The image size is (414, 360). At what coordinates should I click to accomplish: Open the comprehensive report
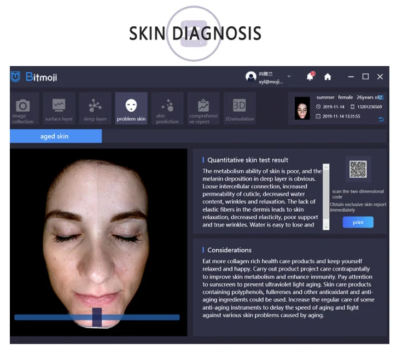[x=203, y=108]
